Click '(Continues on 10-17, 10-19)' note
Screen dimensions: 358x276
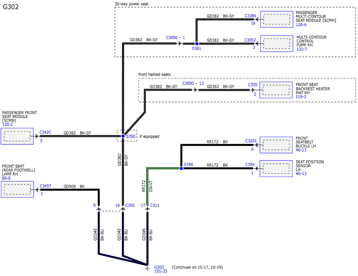tap(197, 267)
